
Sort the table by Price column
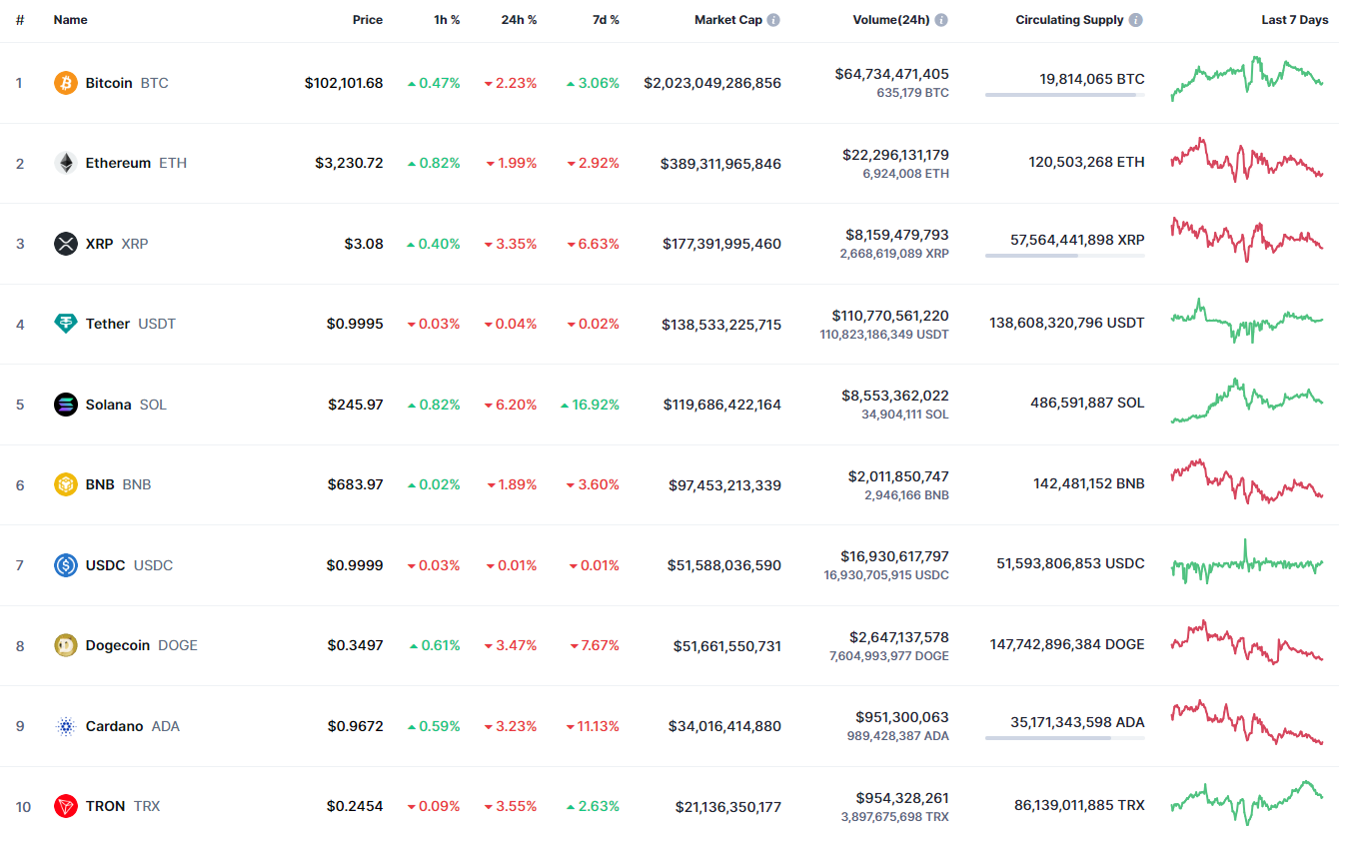[367, 20]
